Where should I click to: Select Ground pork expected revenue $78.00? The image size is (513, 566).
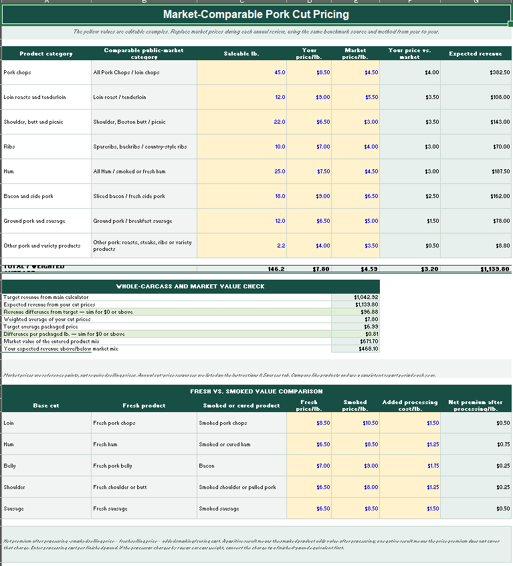(x=476, y=221)
